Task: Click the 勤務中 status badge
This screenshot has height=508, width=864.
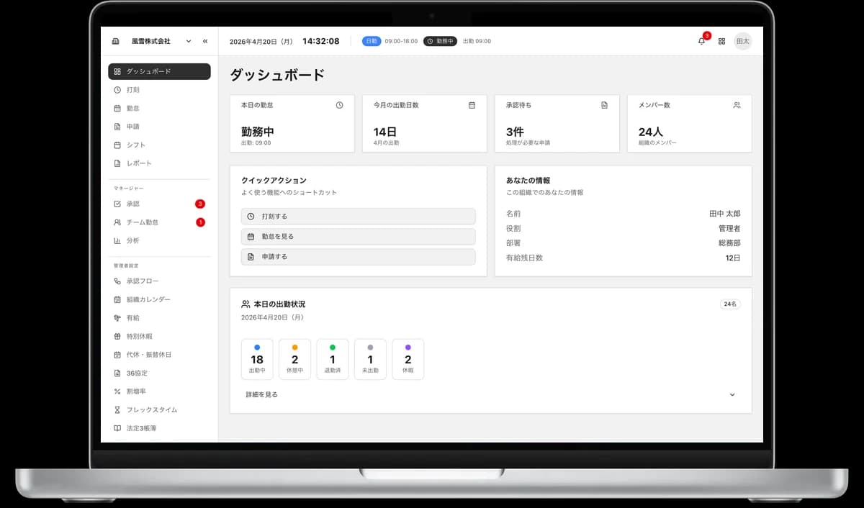Action: [x=440, y=41]
